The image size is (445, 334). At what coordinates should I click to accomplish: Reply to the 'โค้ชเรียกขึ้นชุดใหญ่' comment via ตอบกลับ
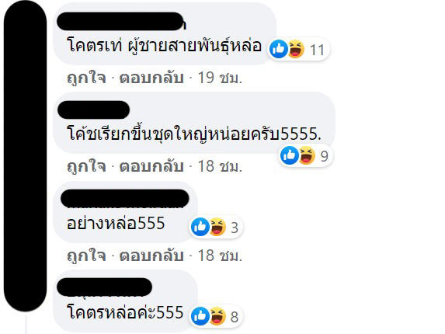[151, 166]
